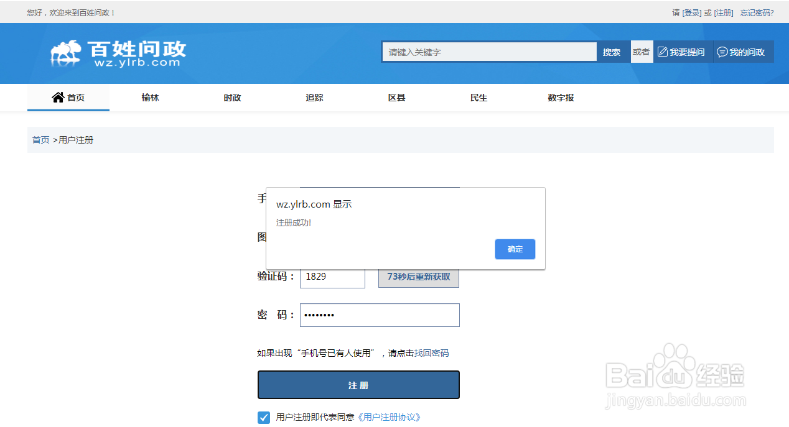Viewport: 789px width, 427px height.
Task: Click the keyword search input field
Action: 488,52
